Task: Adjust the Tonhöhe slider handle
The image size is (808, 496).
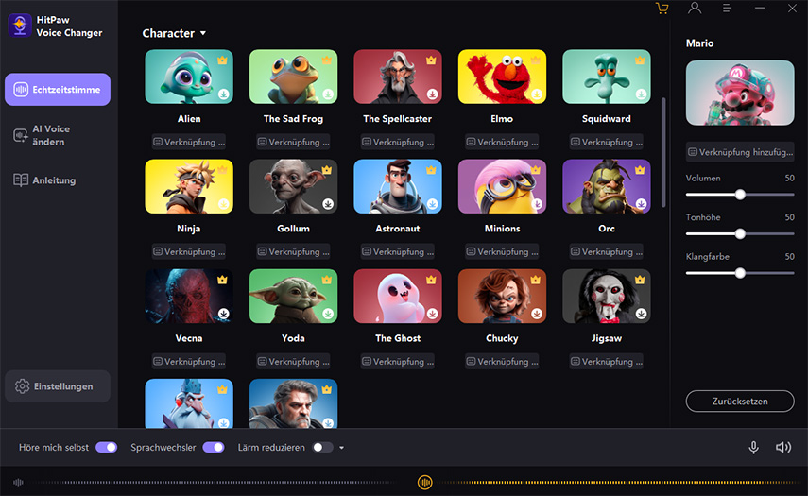Action: [x=740, y=234]
